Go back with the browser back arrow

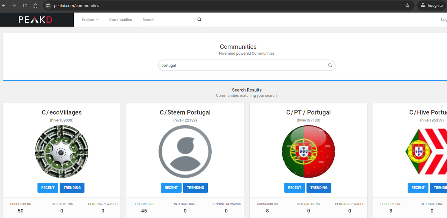tap(4, 6)
